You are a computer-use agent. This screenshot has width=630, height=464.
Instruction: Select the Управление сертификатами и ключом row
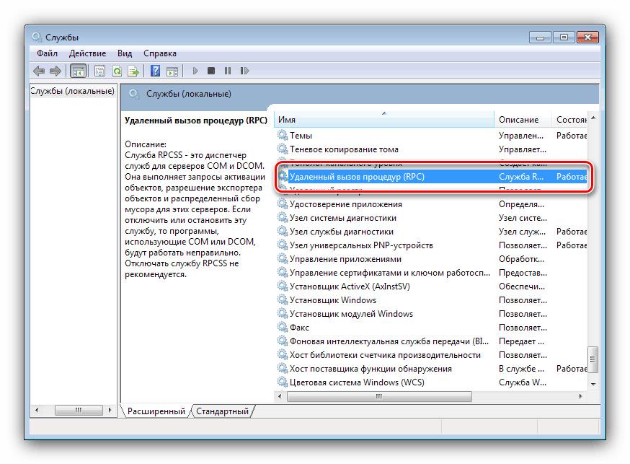(432, 273)
